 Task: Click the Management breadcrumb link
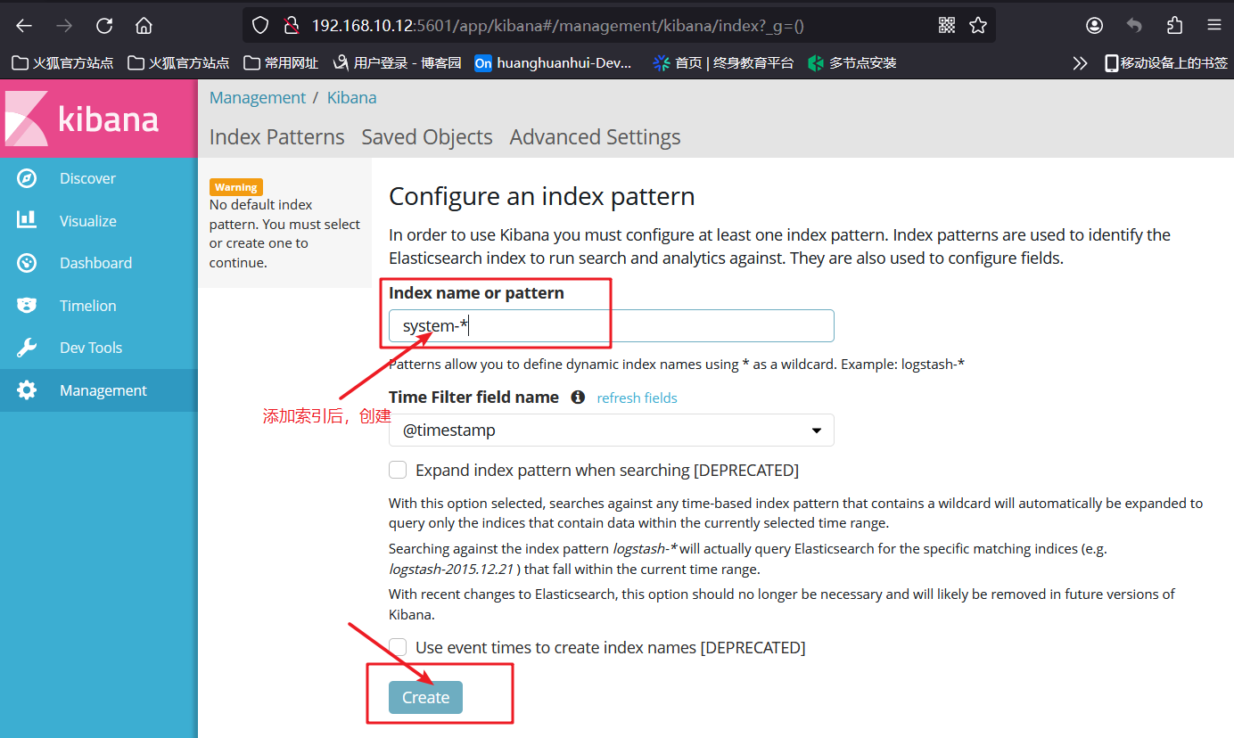tap(258, 98)
